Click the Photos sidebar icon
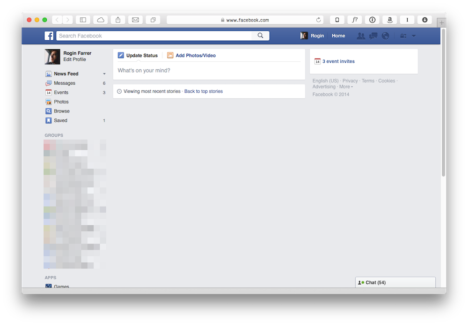This screenshot has width=468, height=325. pos(48,102)
